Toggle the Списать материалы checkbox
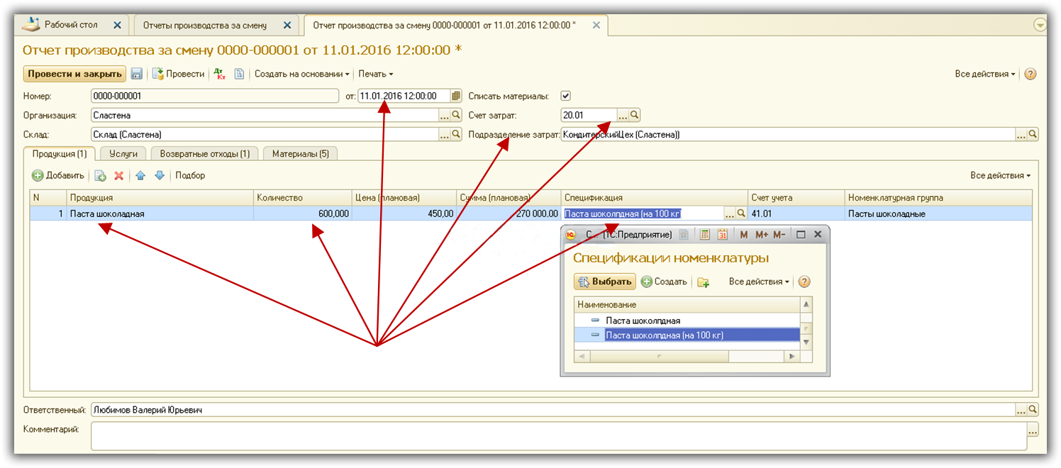The width and height of the screenshot is (1061, 468). (x=565, y=96)
